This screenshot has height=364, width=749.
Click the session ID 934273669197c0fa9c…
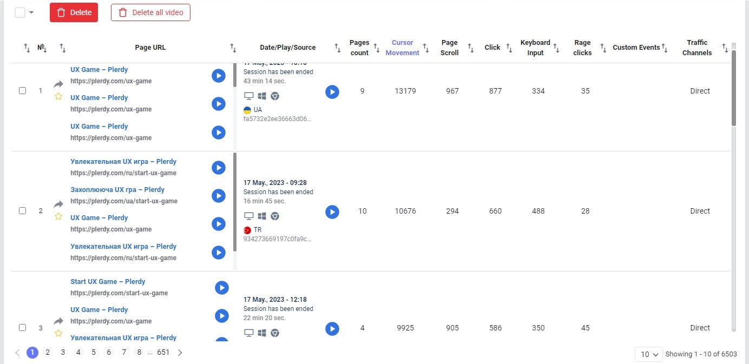pyautogui.click(x=278, y=239)
